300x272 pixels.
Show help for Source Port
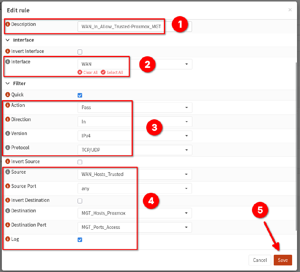tap(7, 186)
